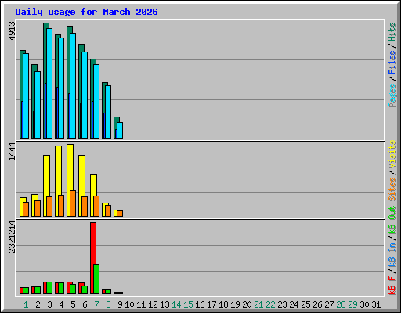Click the day 2 dark green hits bar top
Viewport: 401px width, 313px height.
[x=34, y=67]
